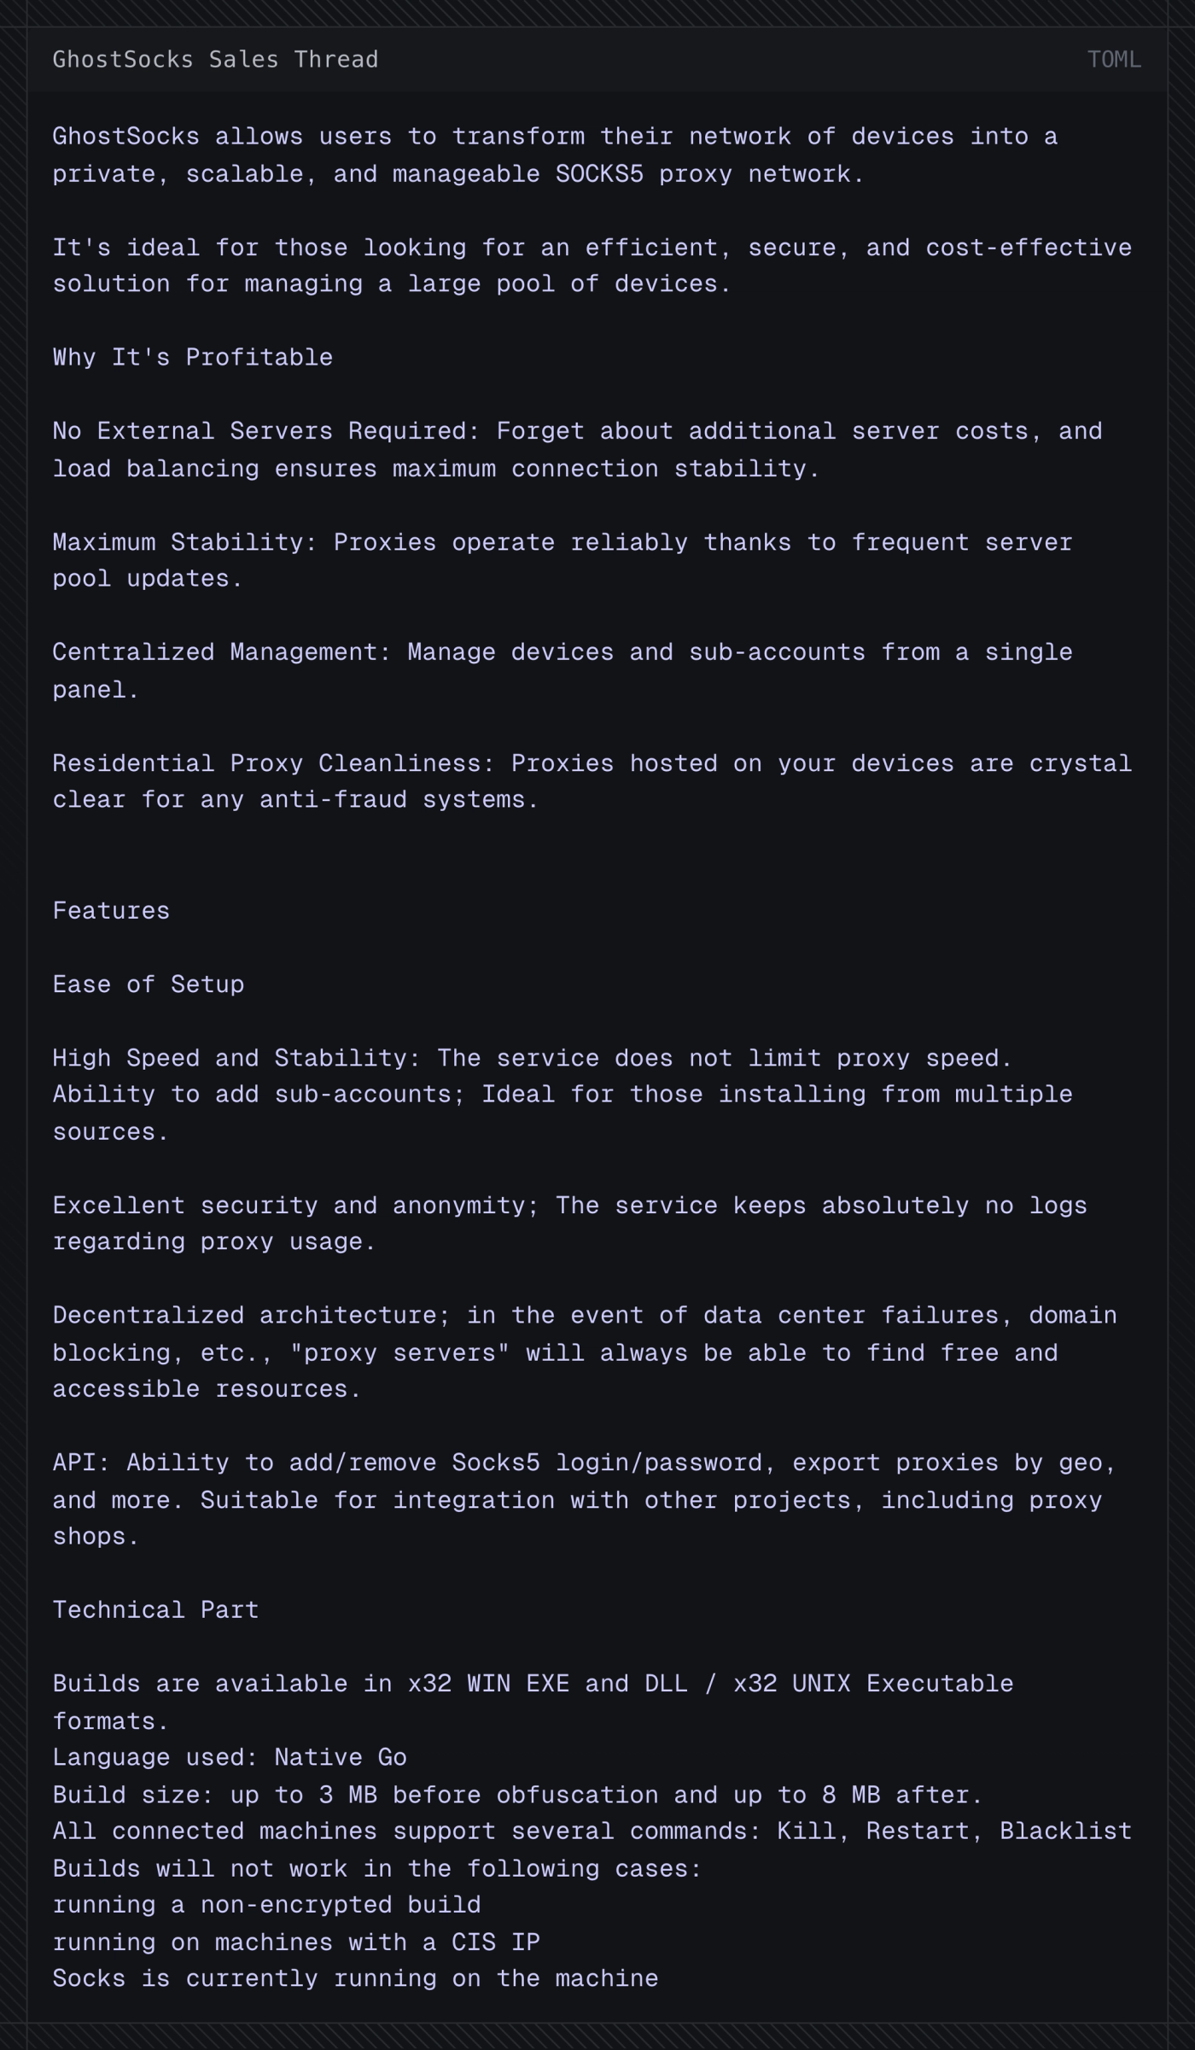Click the 'Features' heading line
Viewport: 1195px width, 2050px height.
click(111, 910)
